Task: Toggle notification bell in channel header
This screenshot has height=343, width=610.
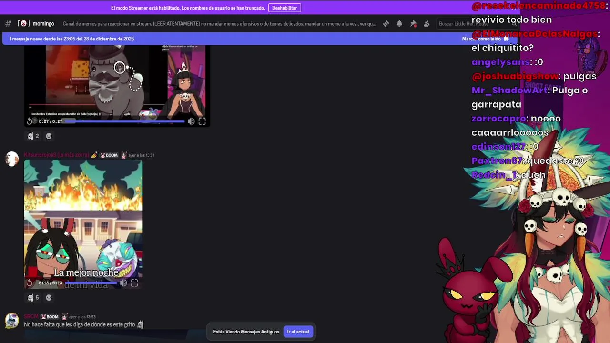Action: 399,23
